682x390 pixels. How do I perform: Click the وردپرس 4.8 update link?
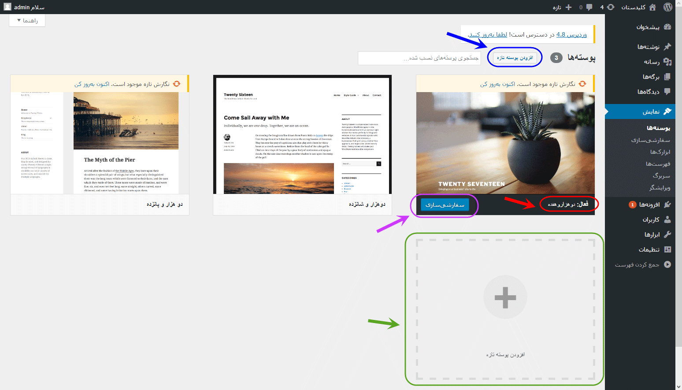(571, 34)
